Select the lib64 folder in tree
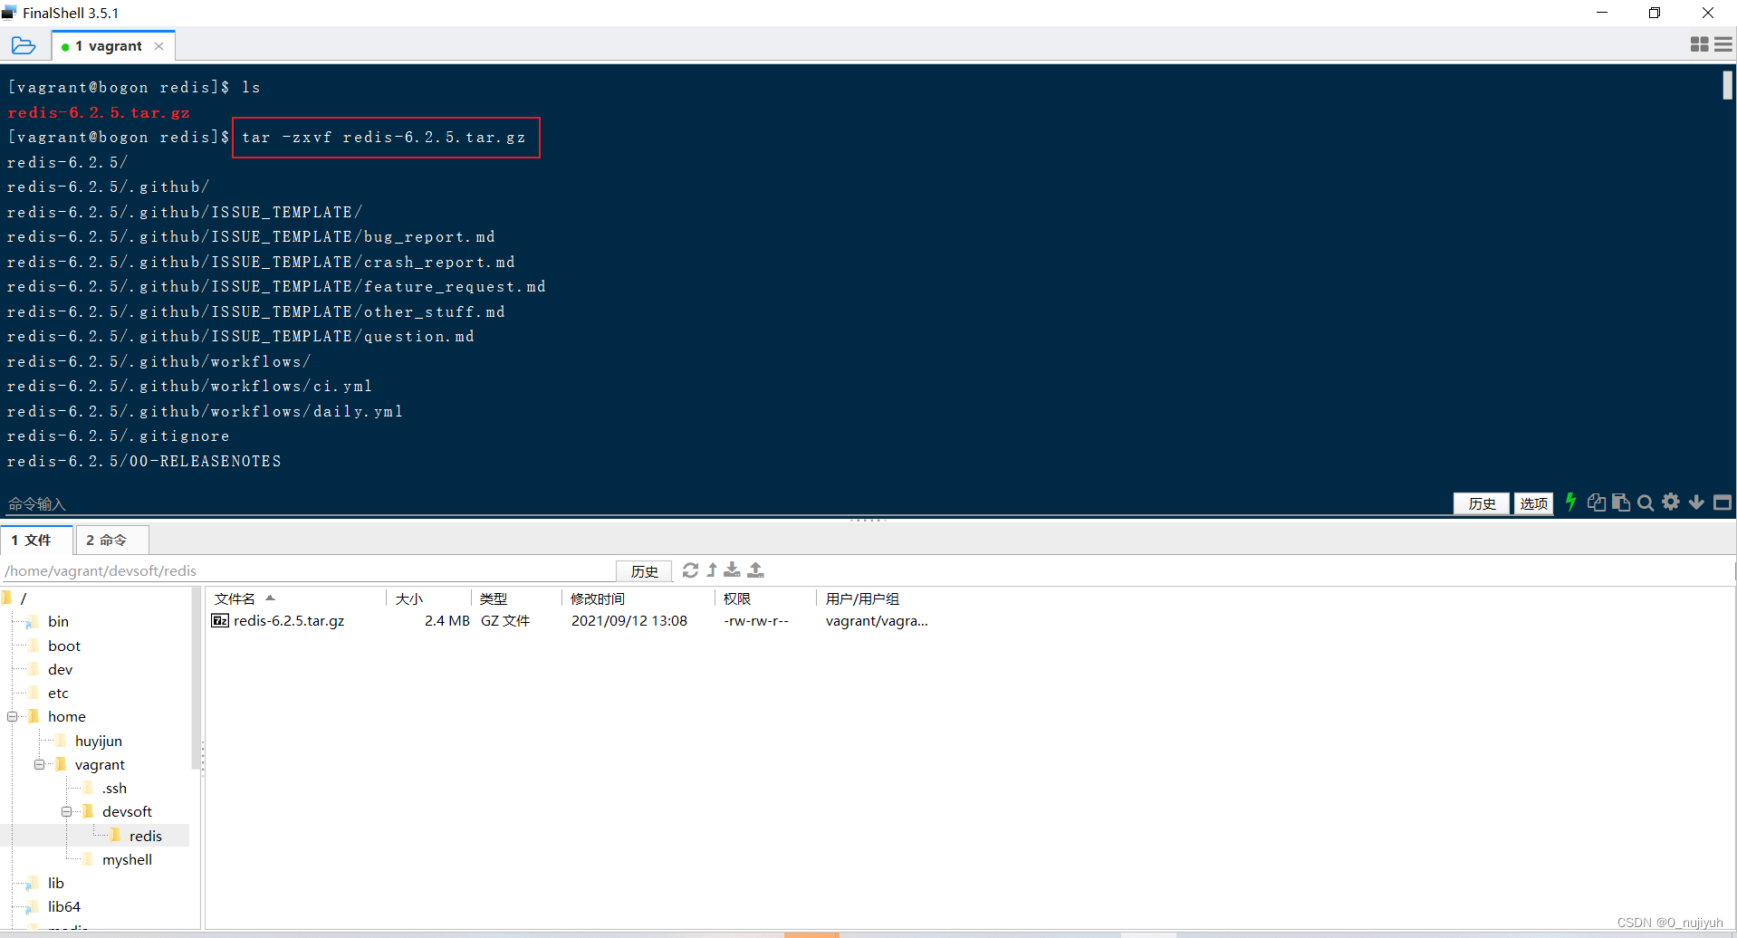 63,907
